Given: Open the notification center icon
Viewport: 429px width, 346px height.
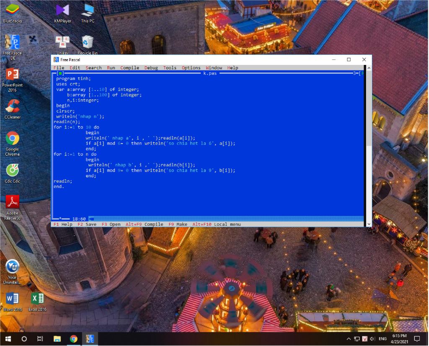Looking at the screenshot, I should coord(417,339).
